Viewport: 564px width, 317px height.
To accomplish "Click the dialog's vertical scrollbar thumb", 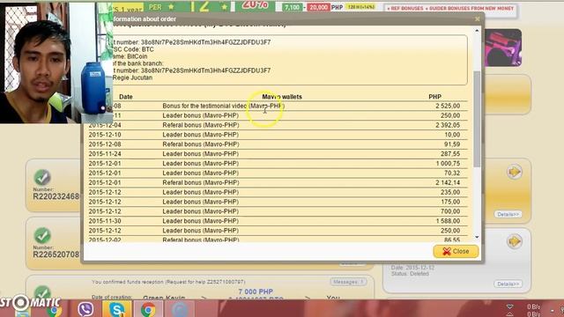I will [477, 119].
